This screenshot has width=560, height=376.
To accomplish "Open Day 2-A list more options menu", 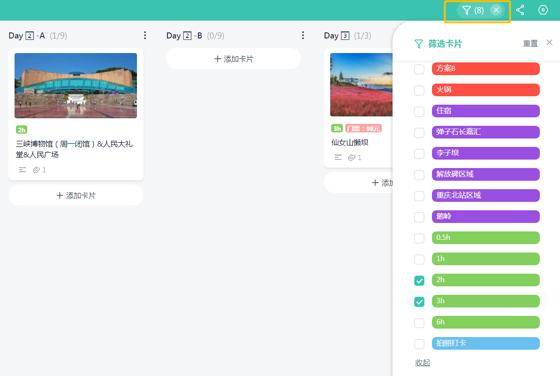I will point(145,35).
